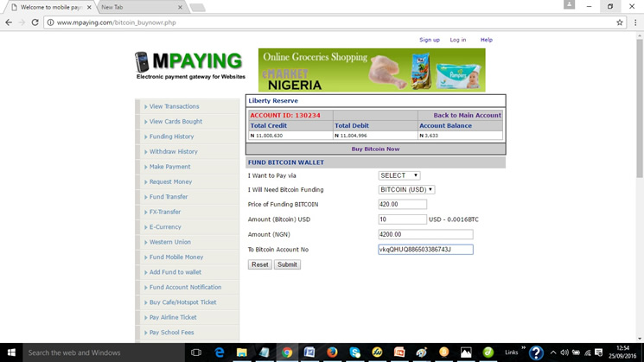Open a new tab with the new-tab button

[198, 8]
